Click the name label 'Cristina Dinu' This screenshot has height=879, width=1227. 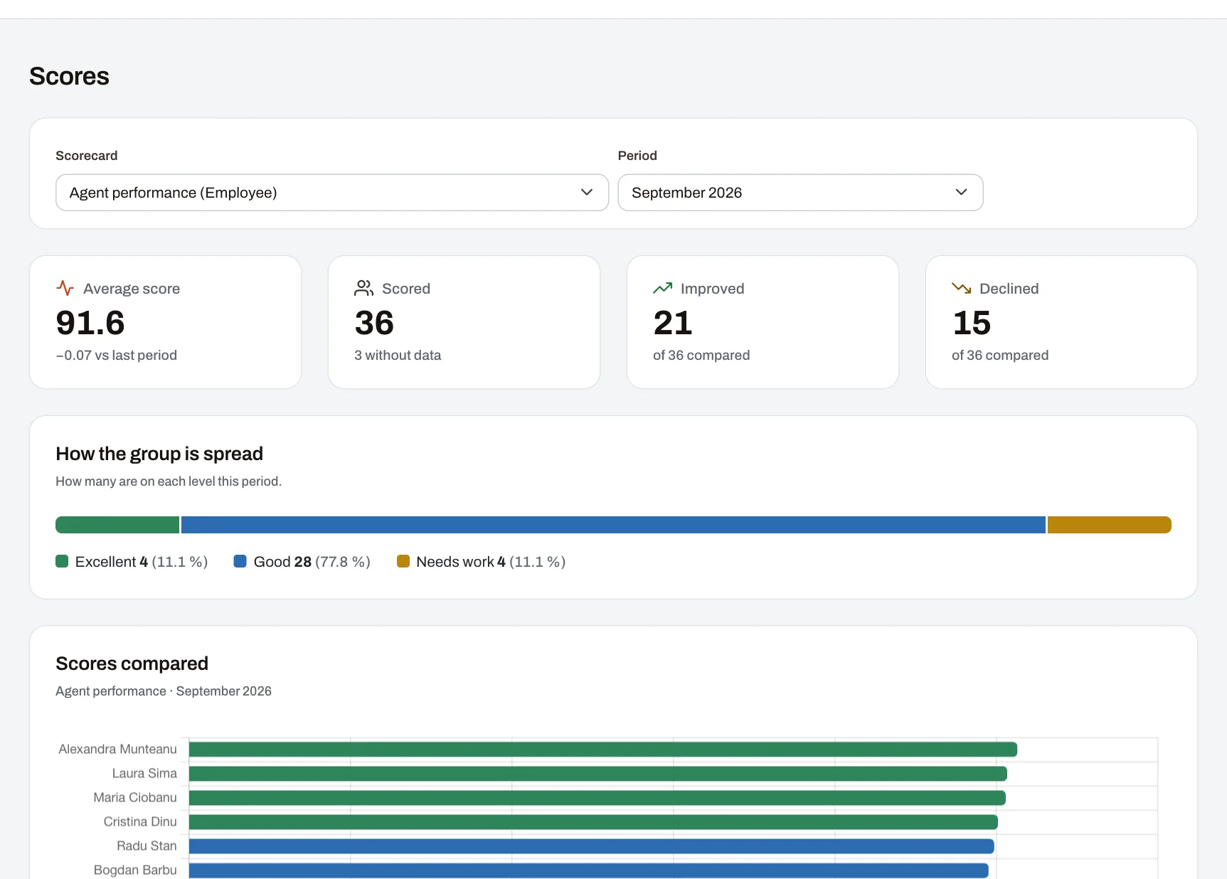140,821
